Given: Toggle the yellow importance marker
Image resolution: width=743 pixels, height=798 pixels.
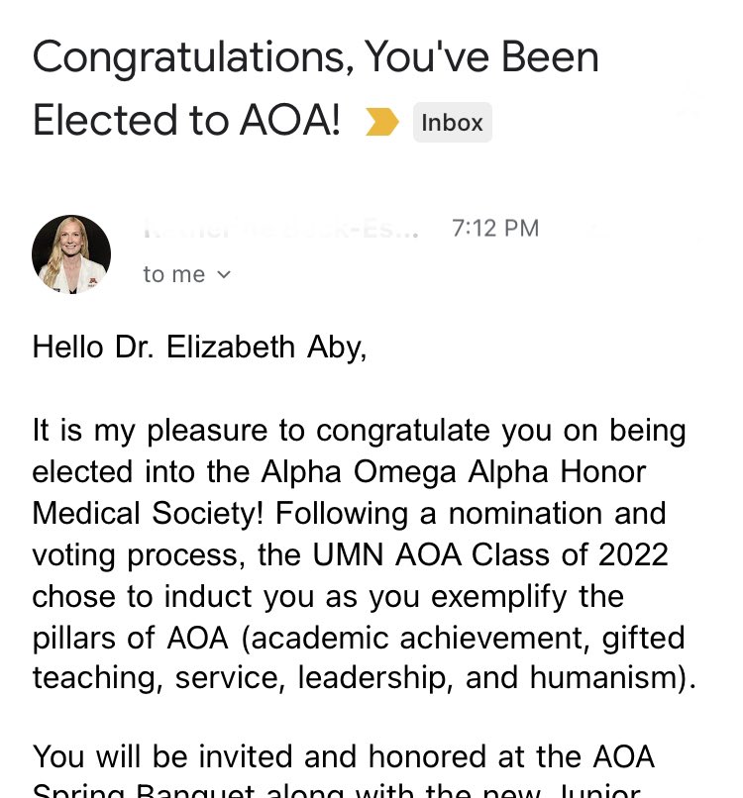Looking at the screenshot, I should coord(382,122).
